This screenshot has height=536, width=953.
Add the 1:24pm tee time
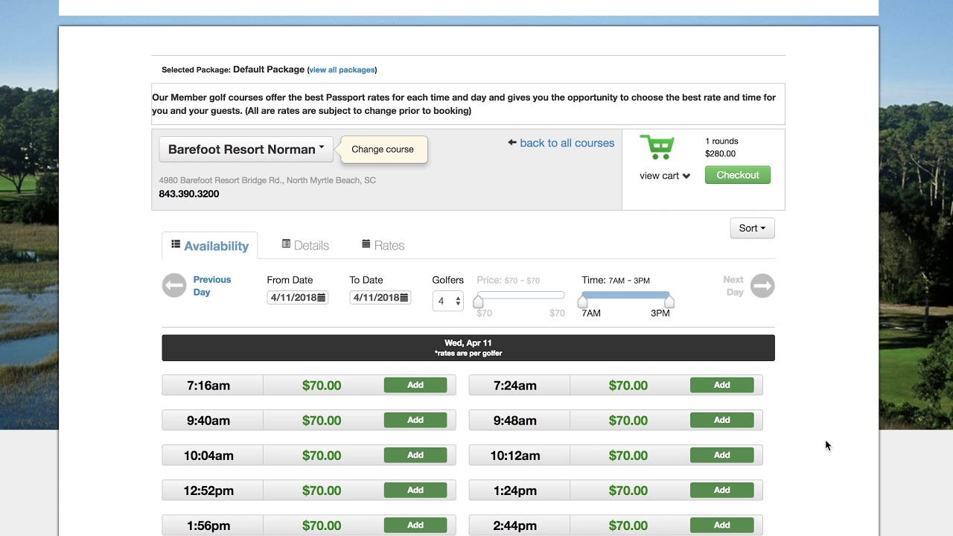pyautogui.click(x=722, y=490)
